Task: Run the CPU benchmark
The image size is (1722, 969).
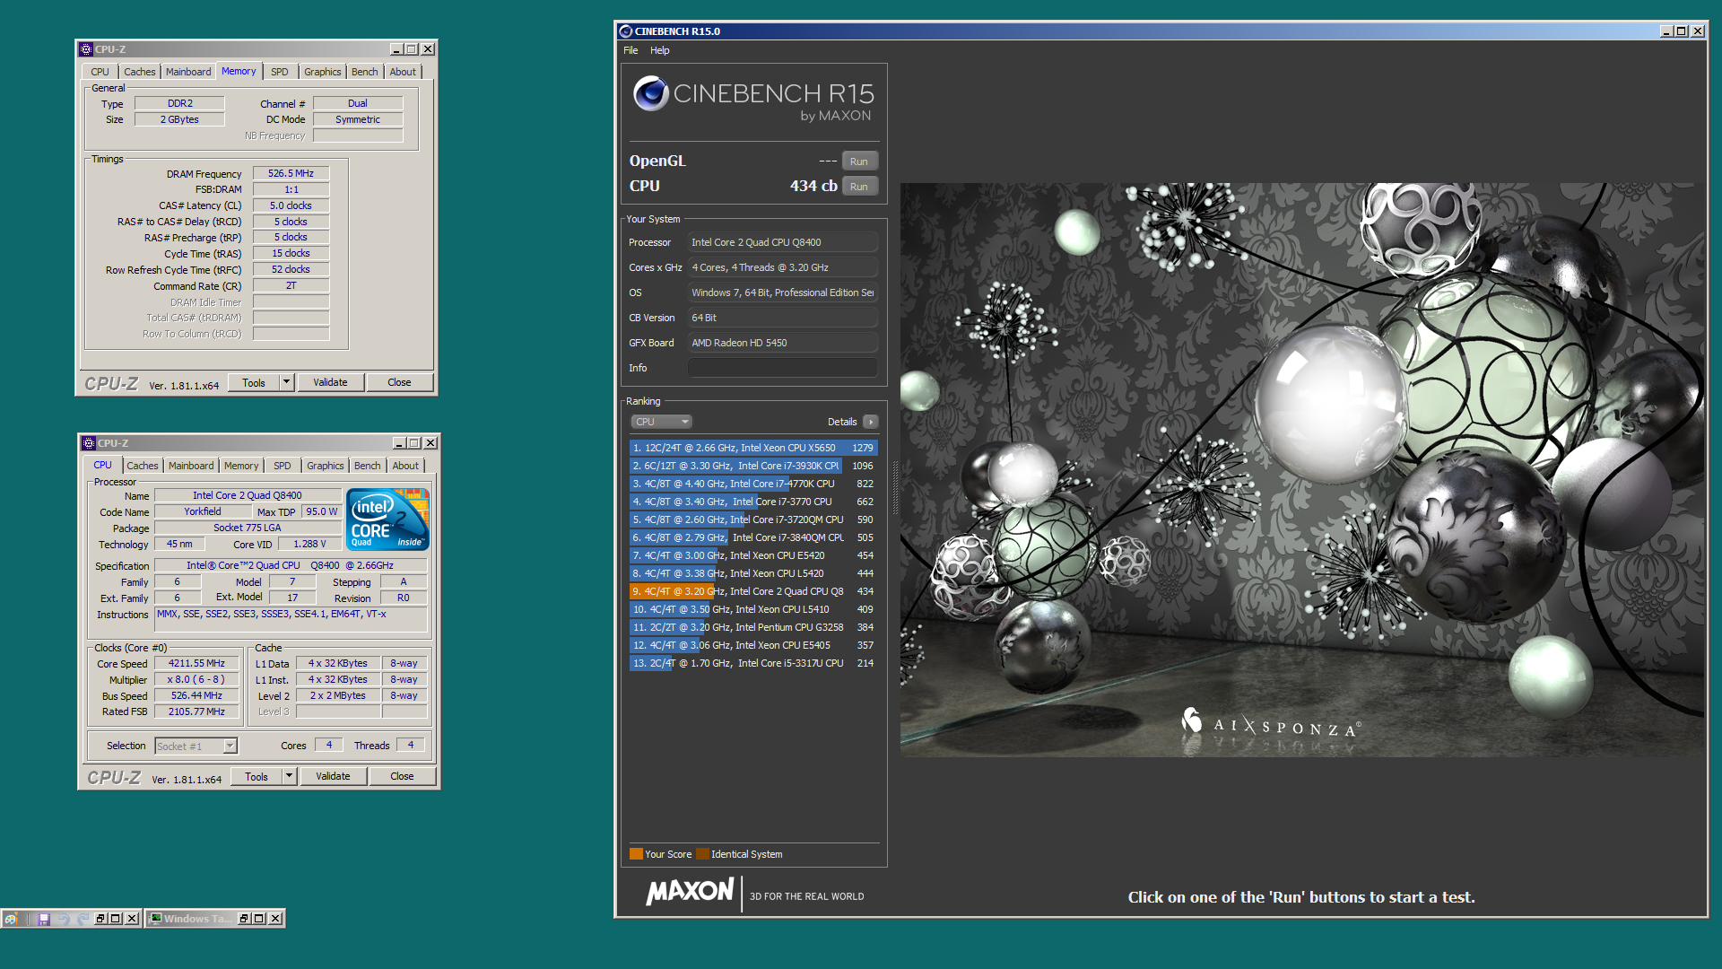Action: (x=859, y=187)
